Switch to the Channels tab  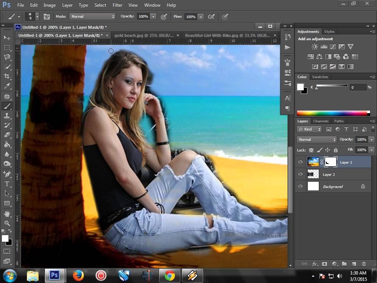[x=321, y=121]
